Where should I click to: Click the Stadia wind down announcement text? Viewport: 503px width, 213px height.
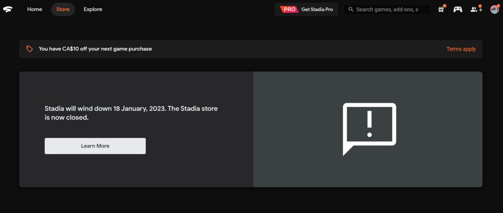point(131,113)
